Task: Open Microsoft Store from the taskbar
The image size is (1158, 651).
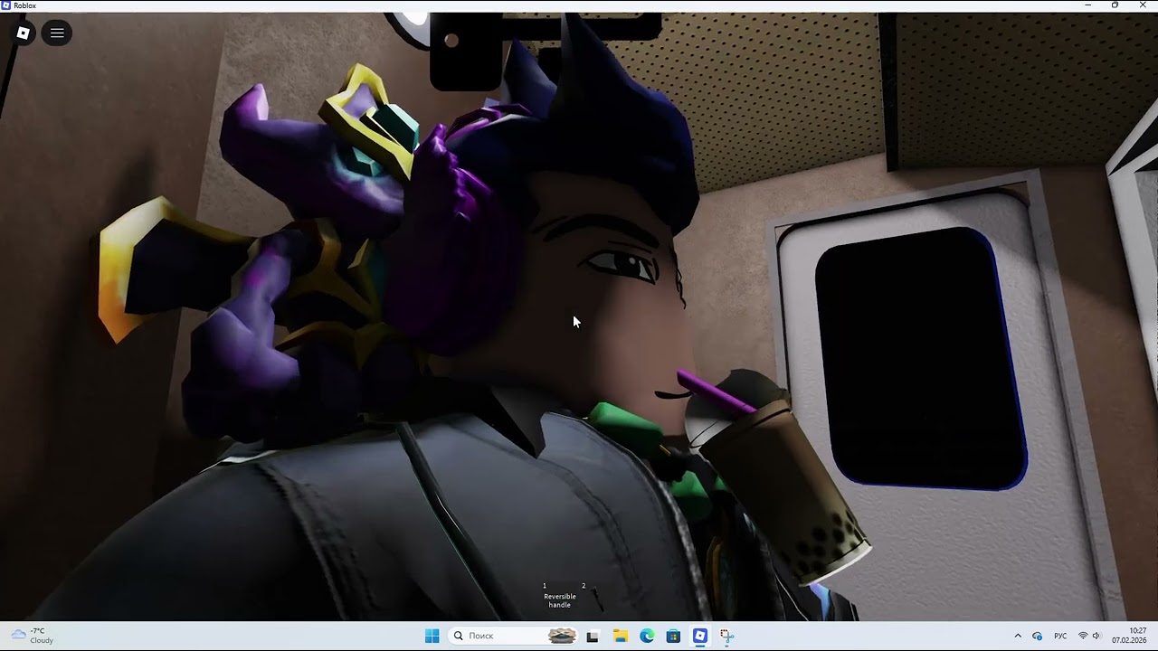Action: coord(673,636)
